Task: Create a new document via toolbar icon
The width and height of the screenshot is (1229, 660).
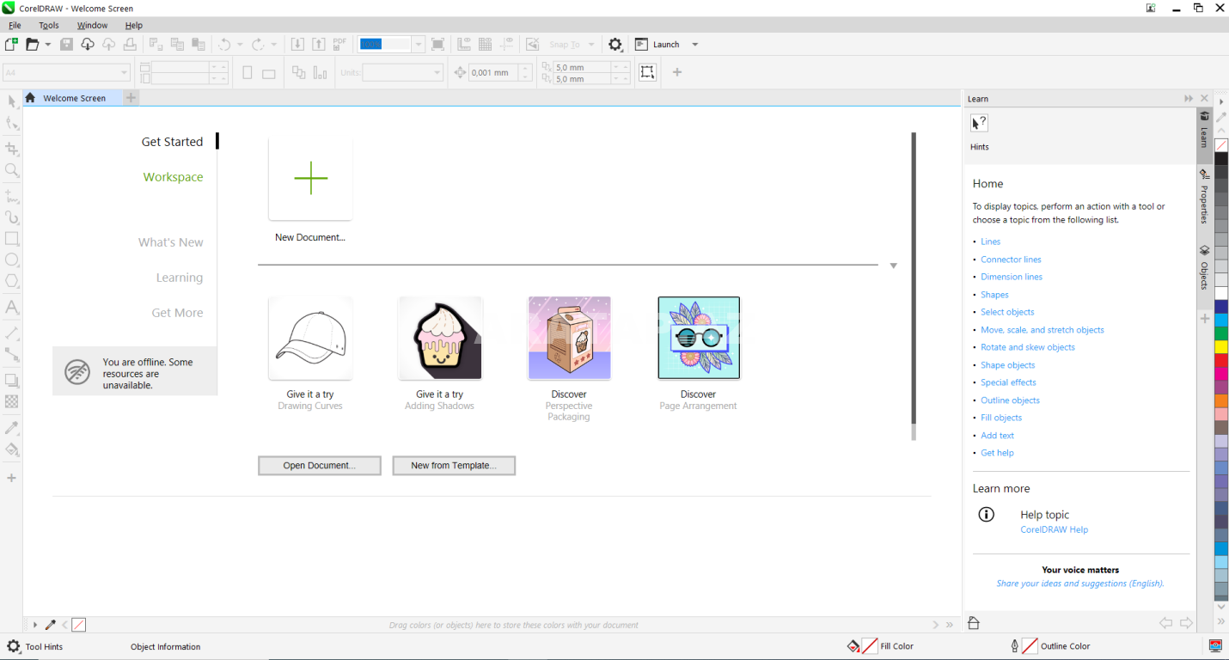Action: tap(11, 45)
